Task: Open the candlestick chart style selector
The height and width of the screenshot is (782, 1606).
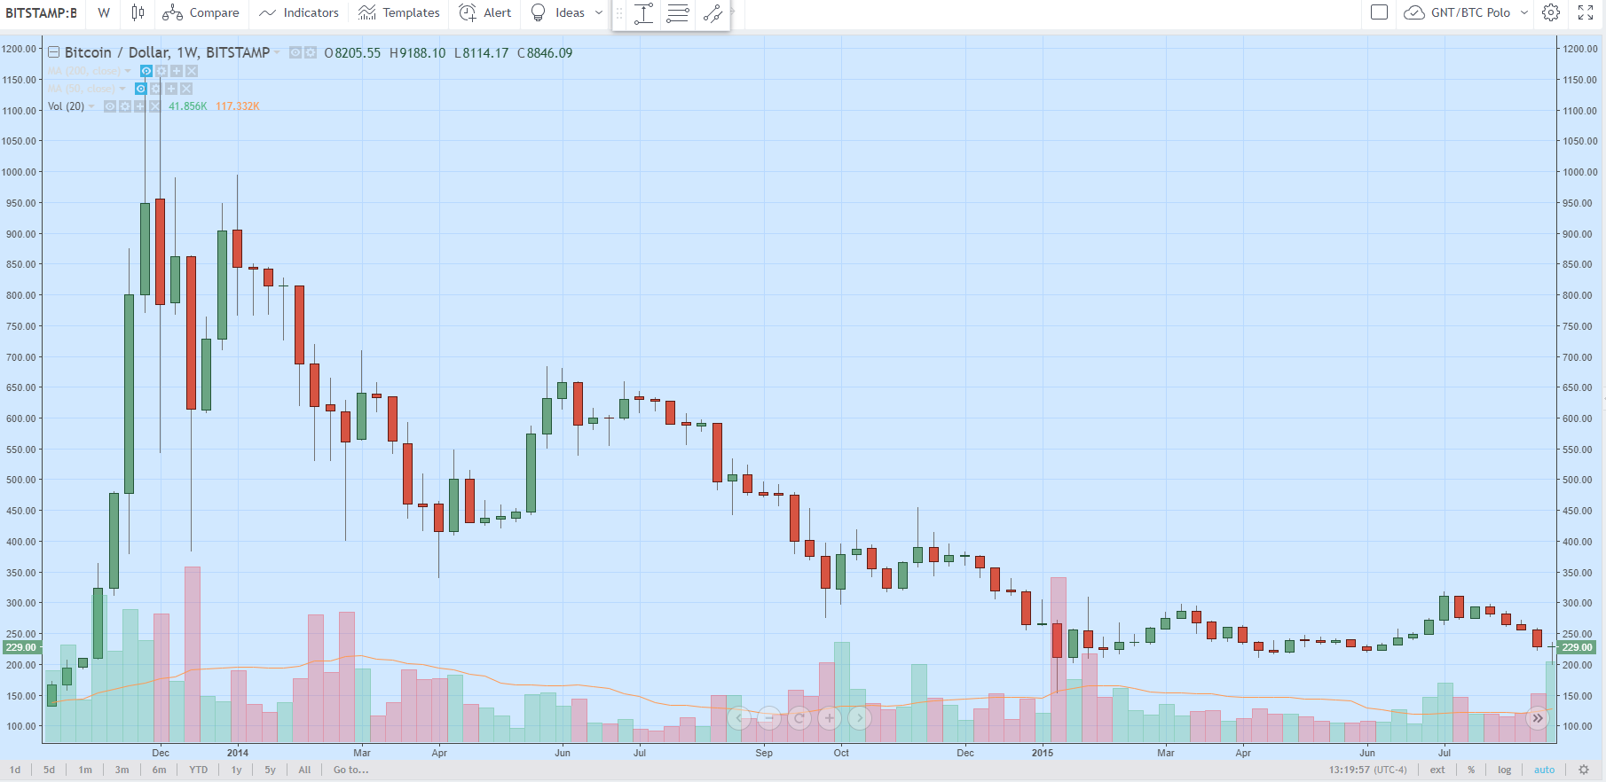Action: point(138,12)
